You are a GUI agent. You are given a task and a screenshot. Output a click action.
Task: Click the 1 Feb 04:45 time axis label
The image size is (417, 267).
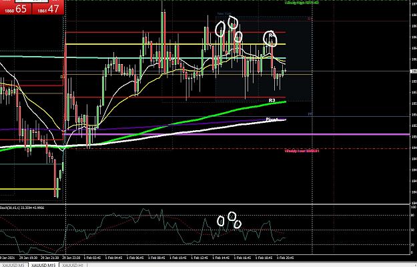[x=113, y=258]
